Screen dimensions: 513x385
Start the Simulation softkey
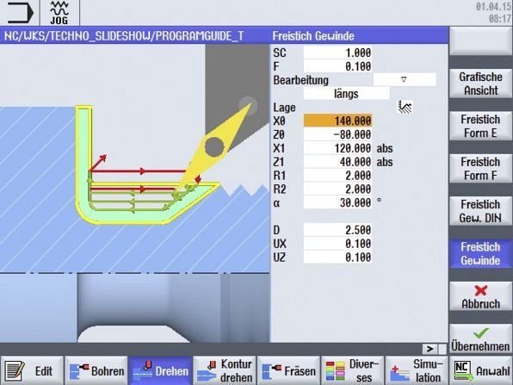point(417,370)
